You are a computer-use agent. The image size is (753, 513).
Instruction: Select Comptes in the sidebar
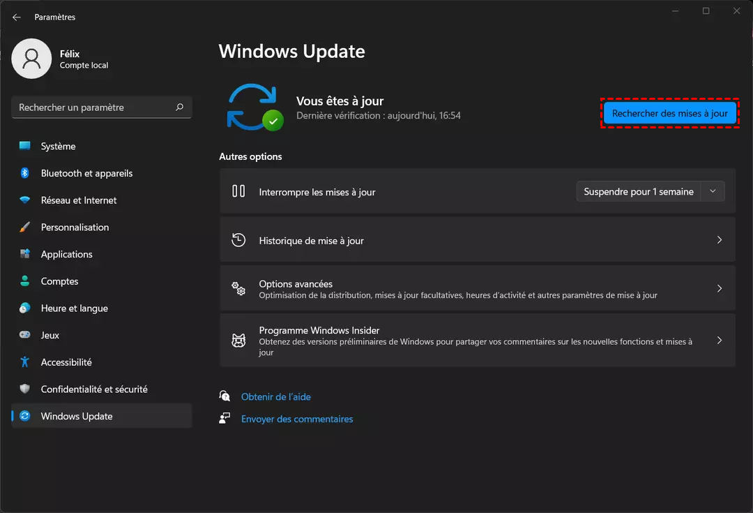coord(101,281)
